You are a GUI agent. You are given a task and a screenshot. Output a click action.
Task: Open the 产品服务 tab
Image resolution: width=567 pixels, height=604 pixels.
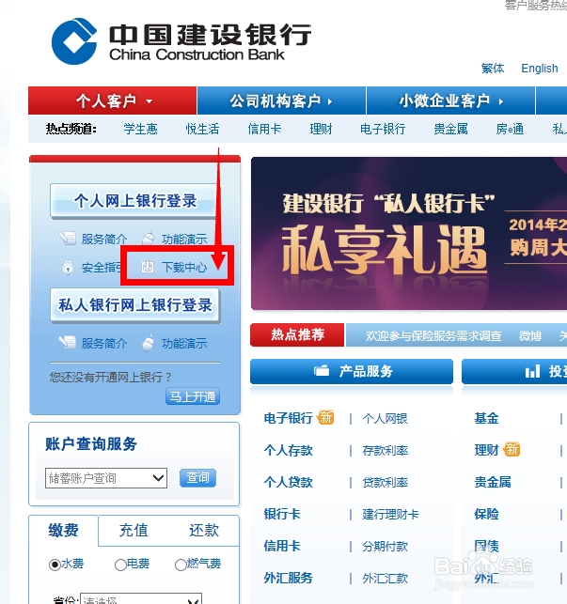point(352,371)
